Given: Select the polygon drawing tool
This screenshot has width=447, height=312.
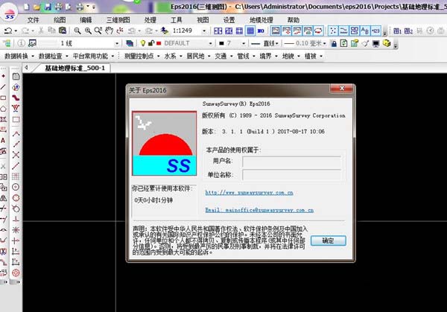Looking at the screenshot, I should point(3,109).
